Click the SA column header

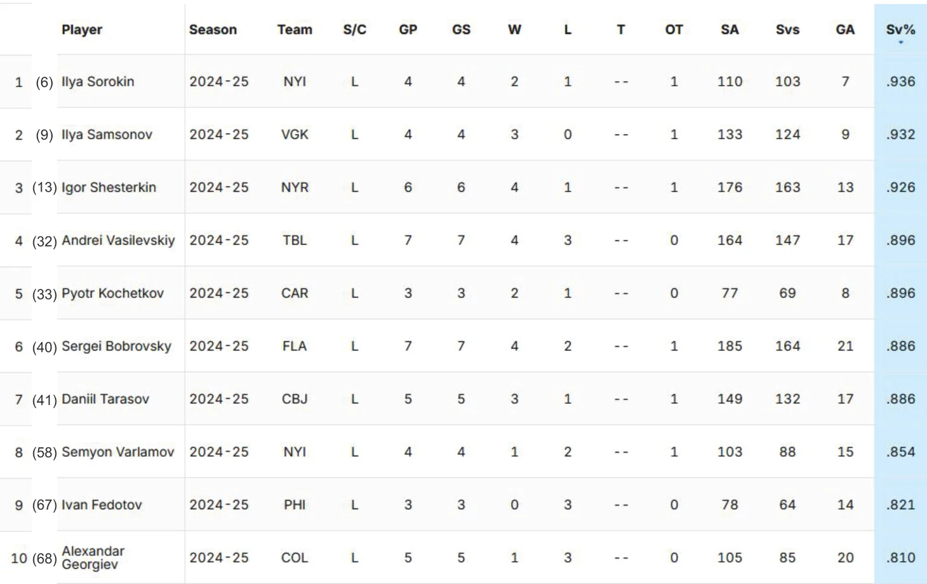pos(730,29)
